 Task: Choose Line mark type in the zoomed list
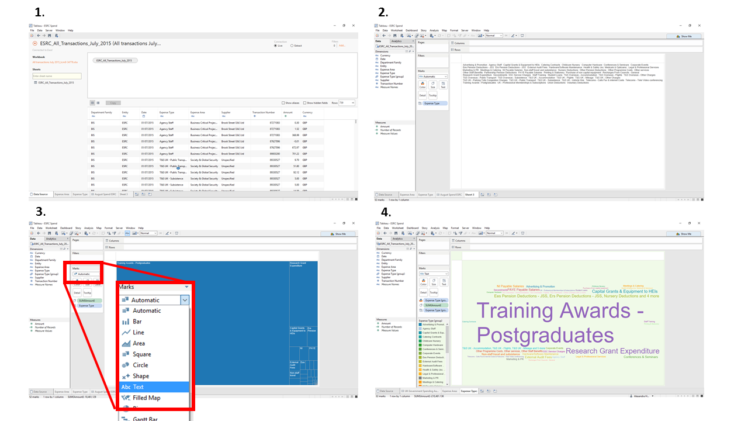click(155, 332)
